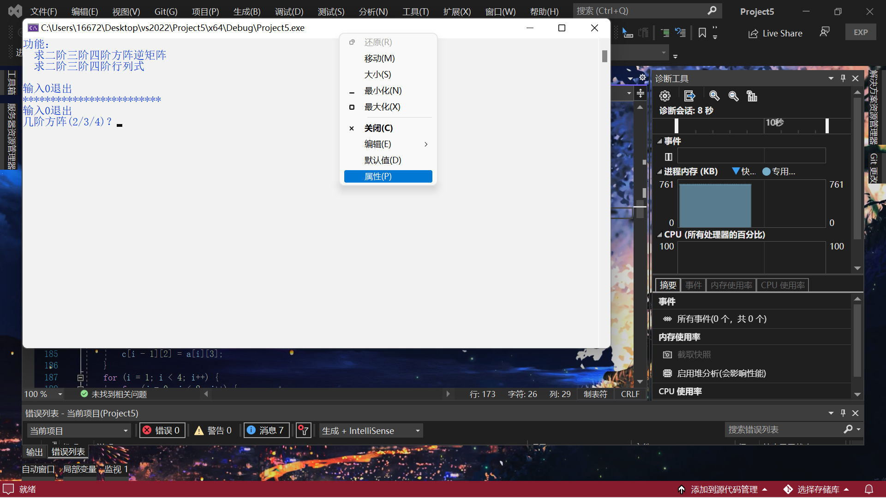The height and width of the screenshot is (498, 886).
Task: Collapse the 事件 section in diagnostics
Action: coord(660,141)
